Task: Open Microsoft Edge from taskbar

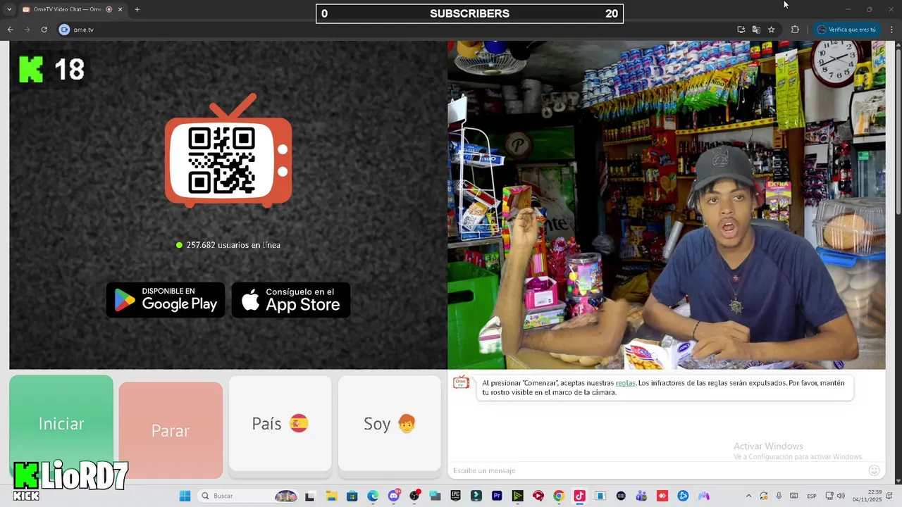Action: 373,496
